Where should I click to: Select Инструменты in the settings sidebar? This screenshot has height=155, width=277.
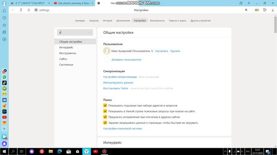point(75,53)
